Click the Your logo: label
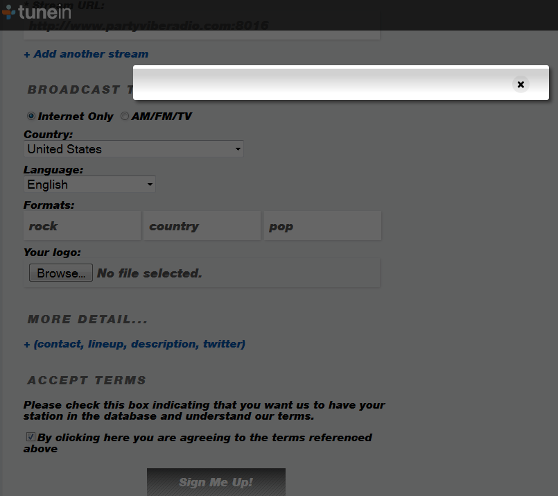 [52, 253]
